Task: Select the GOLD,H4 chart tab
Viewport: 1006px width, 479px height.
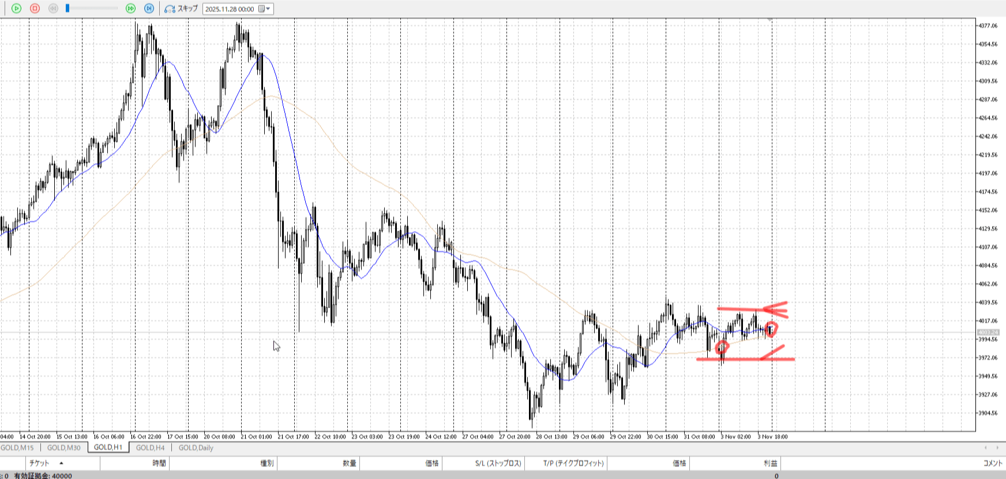Action: click(150, 448)
